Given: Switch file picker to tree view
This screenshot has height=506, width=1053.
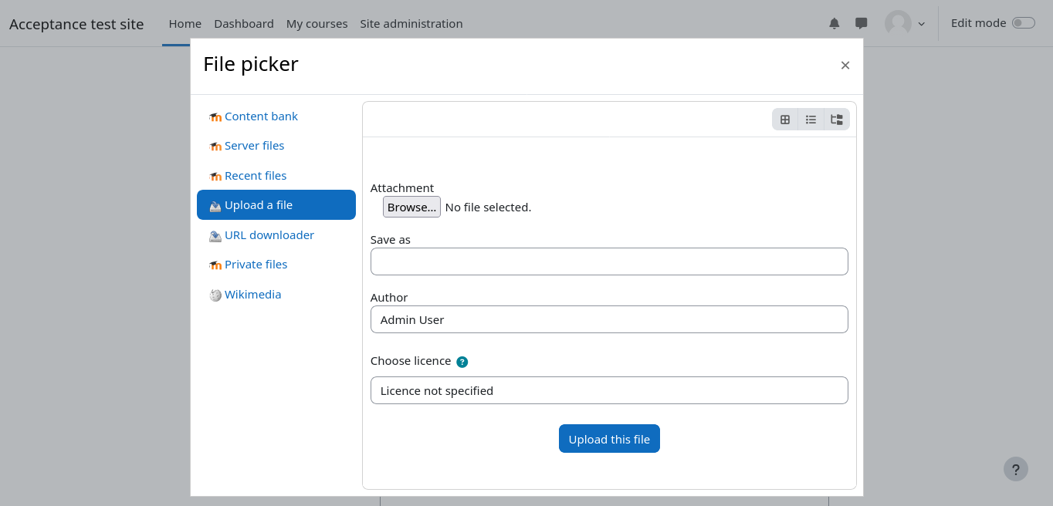Looking at the screenshot, I should (x=836, y=120).
